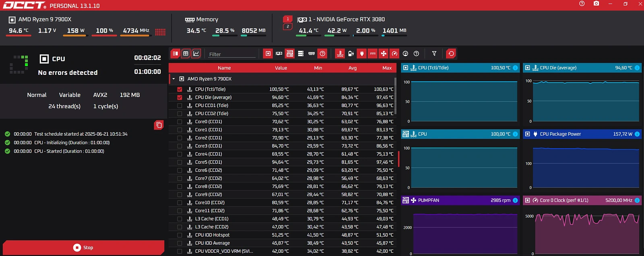
Task: Toggle the motherboard sensor filter icon
Action: [290, 54]
